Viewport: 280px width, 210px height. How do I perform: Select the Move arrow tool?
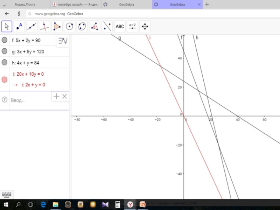(7, 26)
